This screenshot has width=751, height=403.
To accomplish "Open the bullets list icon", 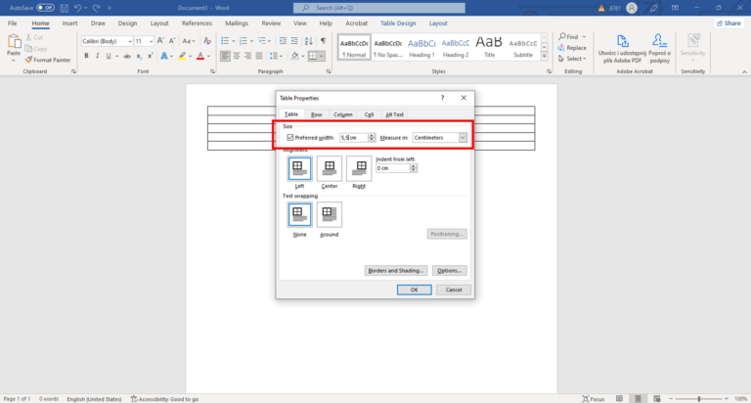I will coord(225,41).
